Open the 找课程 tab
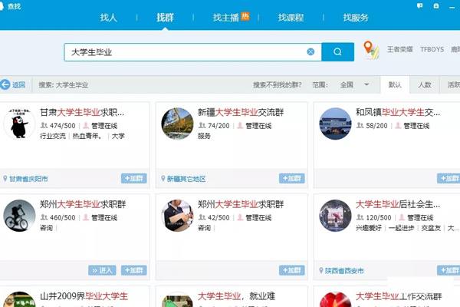This screenshot has width=460, height=307. (x=291, y=17)
